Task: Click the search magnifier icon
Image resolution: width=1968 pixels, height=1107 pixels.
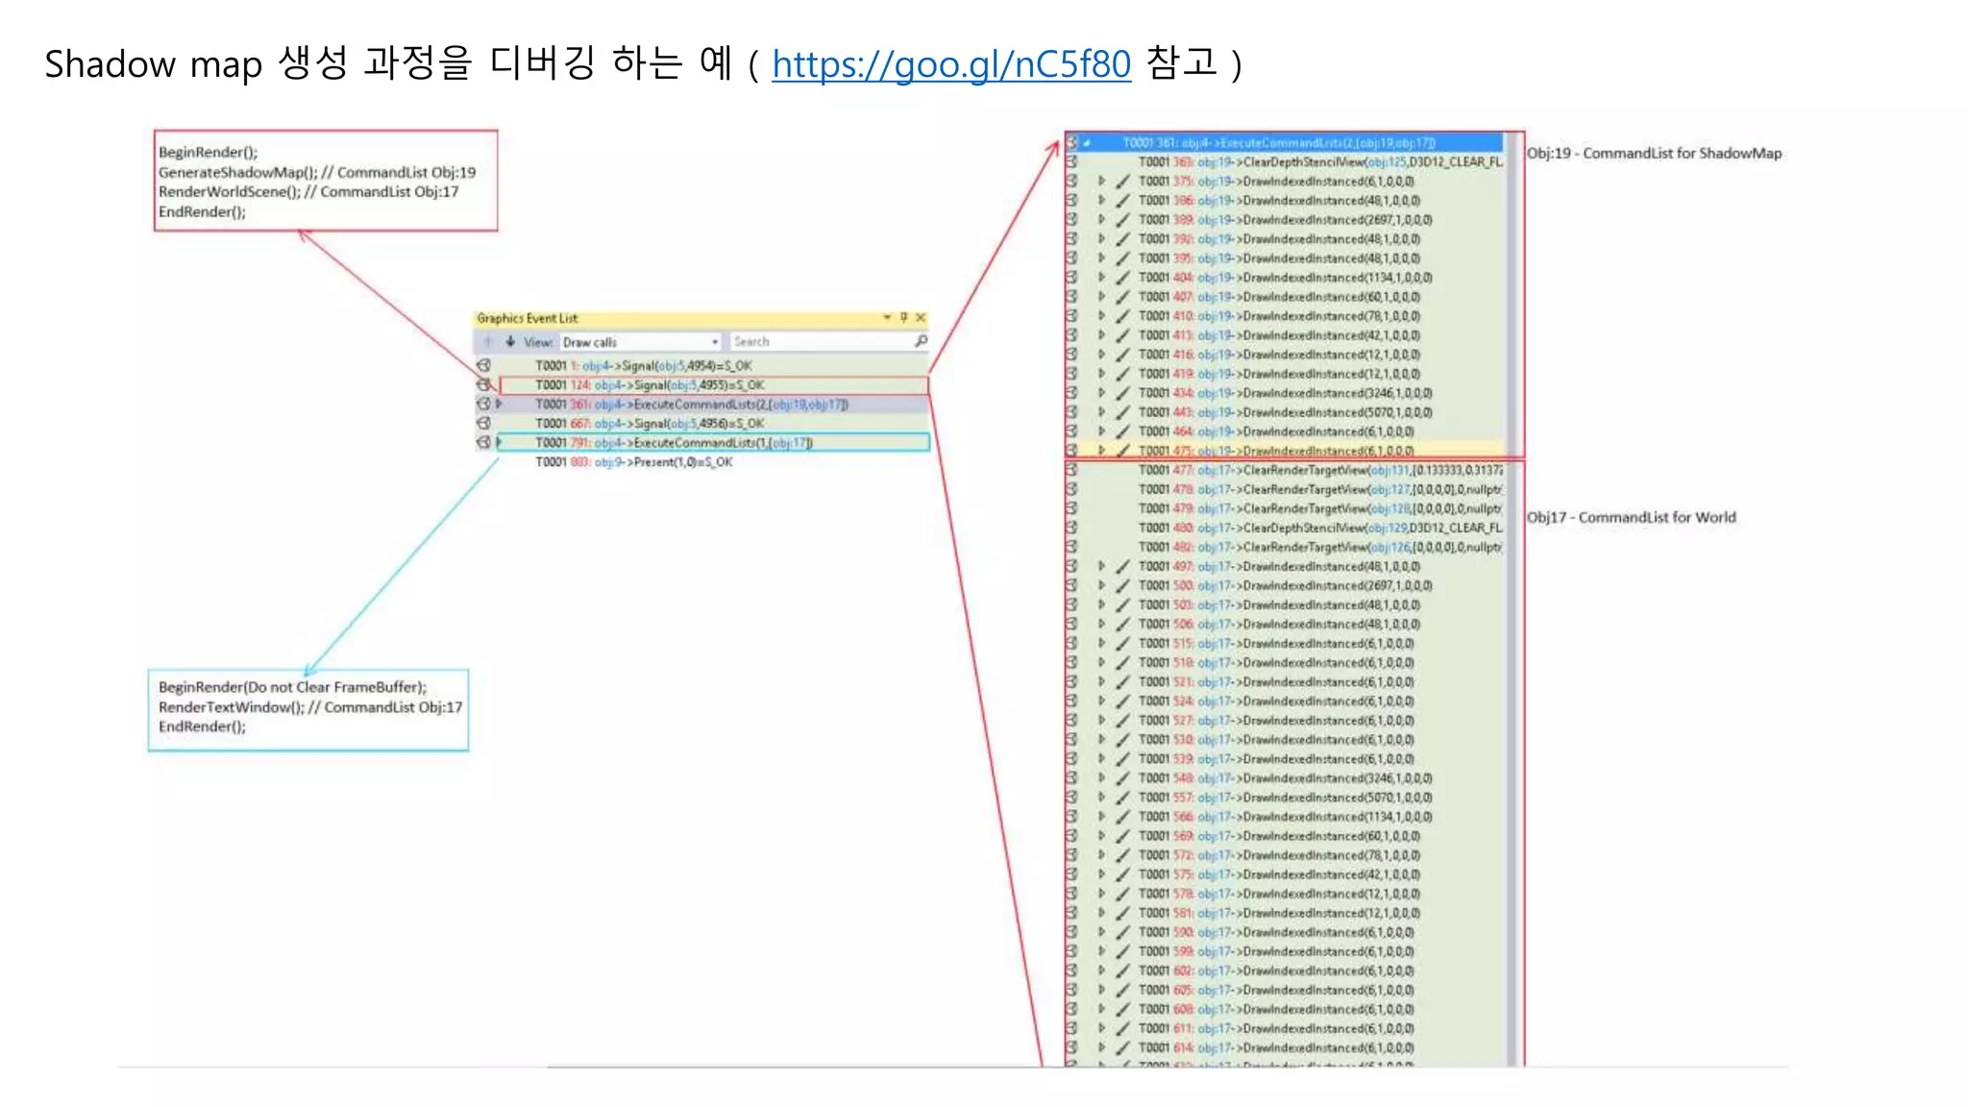Action: pyautogui.click(x=921, y=341)
